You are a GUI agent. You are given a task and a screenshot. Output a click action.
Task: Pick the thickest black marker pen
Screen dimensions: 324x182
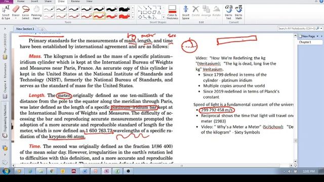(x=124, y=9)
